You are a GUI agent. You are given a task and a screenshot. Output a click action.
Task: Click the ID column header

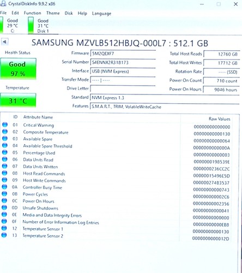click(15, 117)
